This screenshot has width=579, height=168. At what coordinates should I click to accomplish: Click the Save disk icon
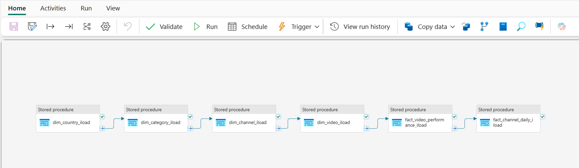point(14,27)
